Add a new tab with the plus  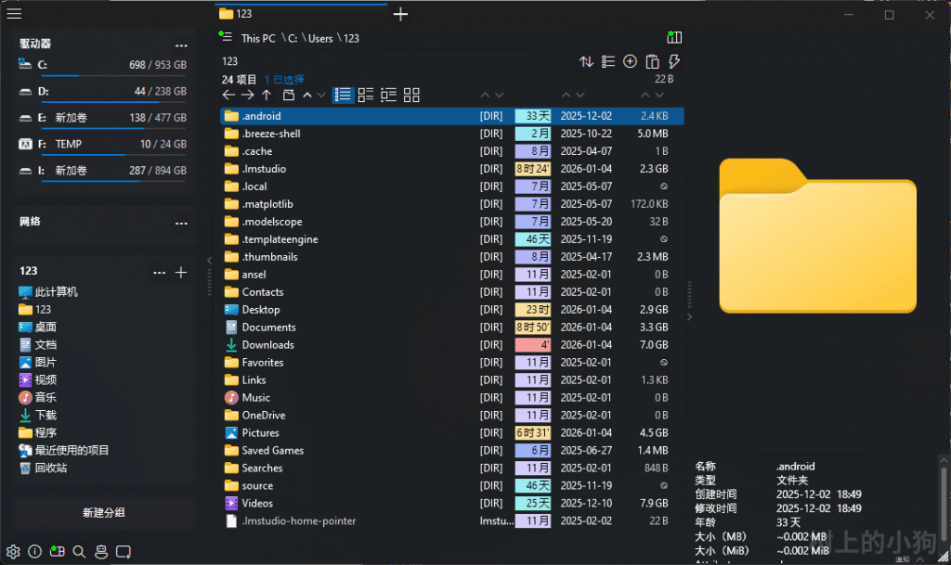400,14
